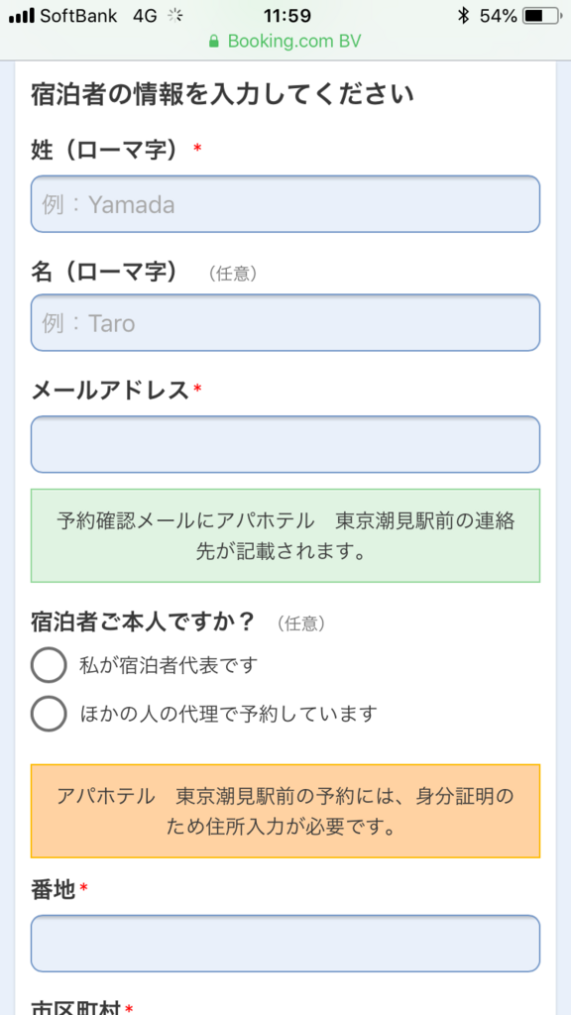The width and height of the screenshot is (571, 1015).
Task: Focus the 姓（ローマ字） input field
Action: pos(285,204)
